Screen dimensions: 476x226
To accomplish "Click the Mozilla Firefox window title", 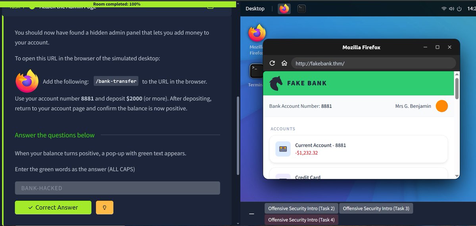I will [x=361, y=47].
